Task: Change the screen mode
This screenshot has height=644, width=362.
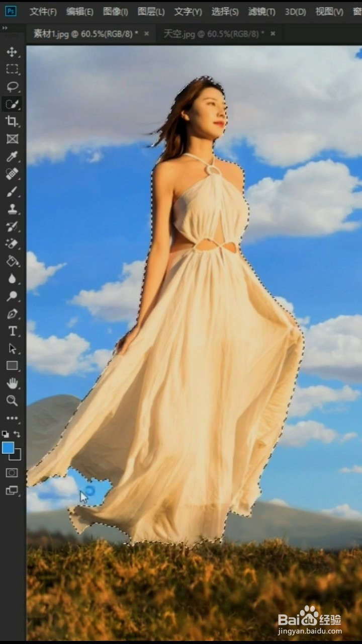Action: pyautogui.click(x=12, y=491)
